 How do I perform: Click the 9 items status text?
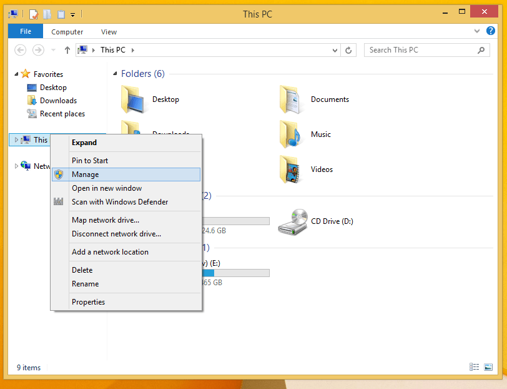tap(29, 368)
